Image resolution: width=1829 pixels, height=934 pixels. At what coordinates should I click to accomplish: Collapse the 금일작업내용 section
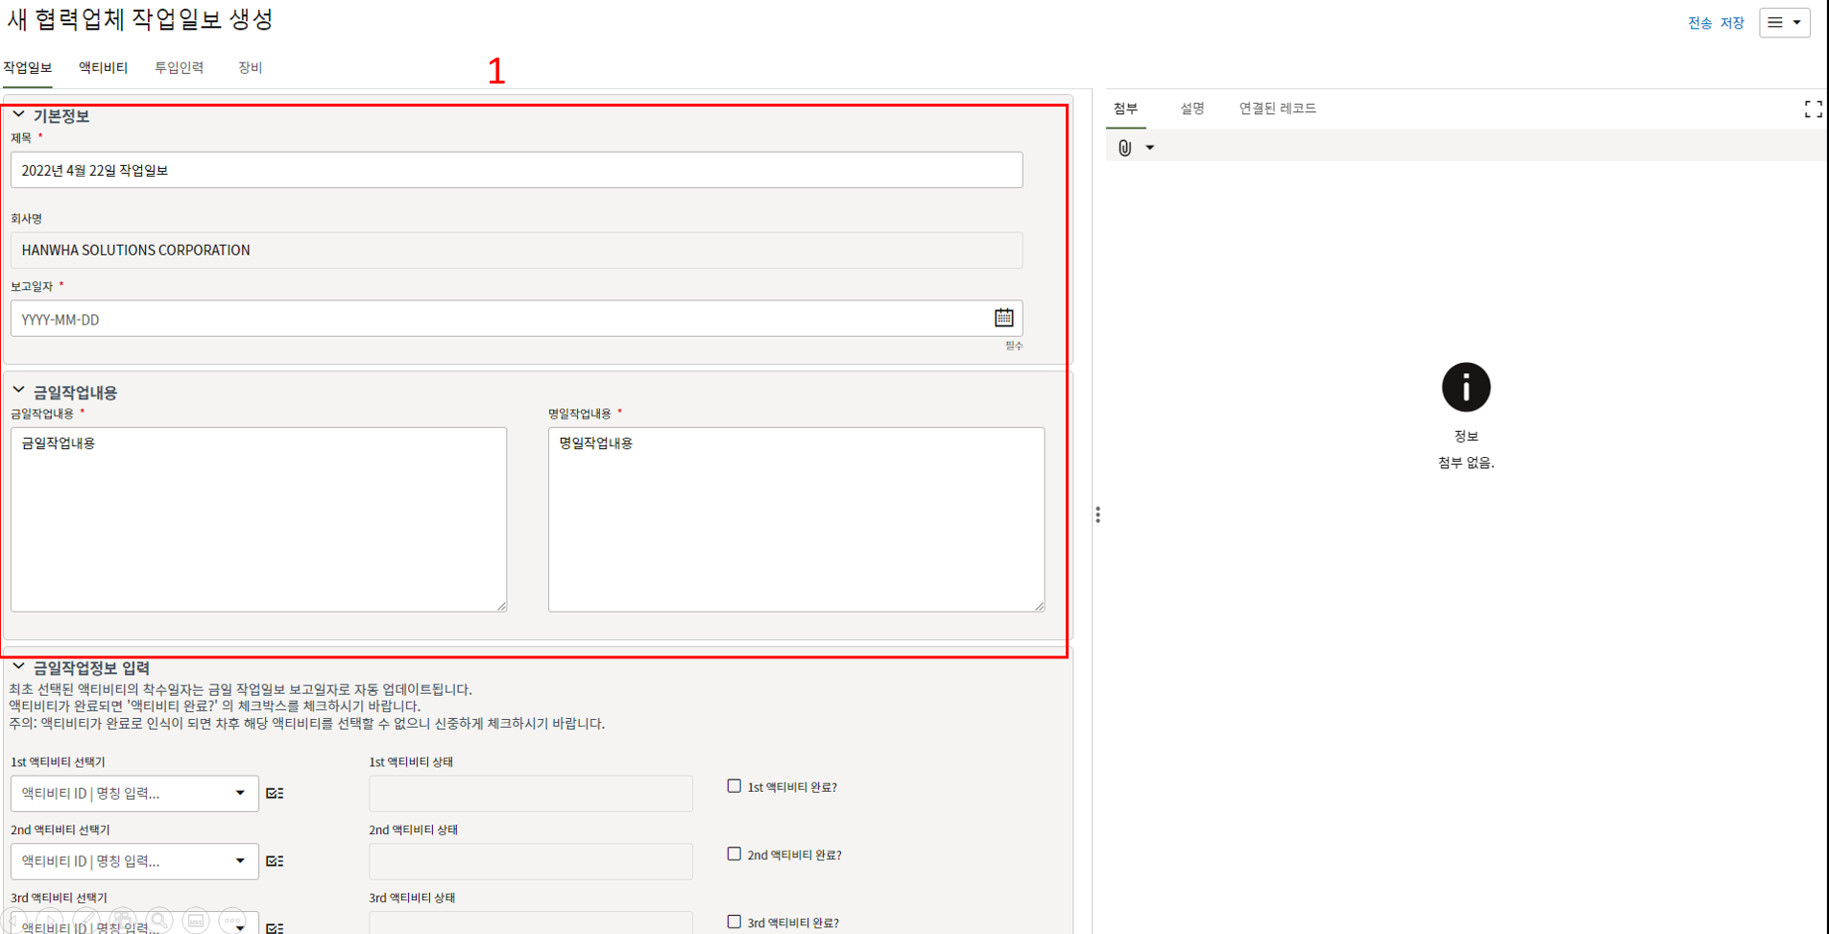[x=19, y=392]
